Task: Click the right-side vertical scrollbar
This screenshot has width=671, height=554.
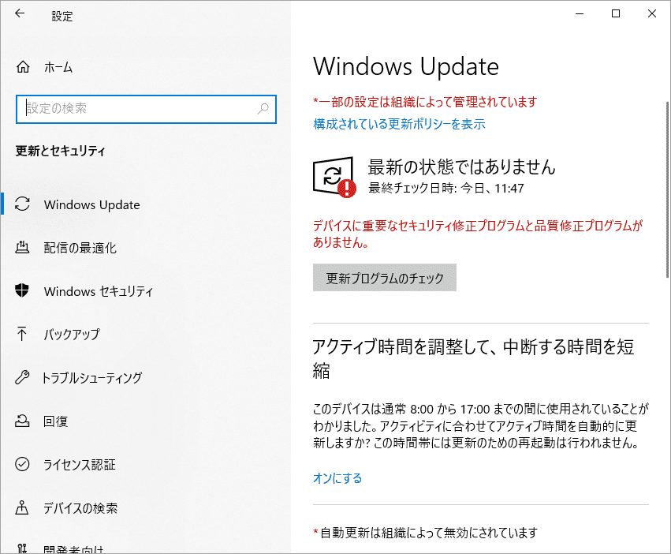Action: 667,189
